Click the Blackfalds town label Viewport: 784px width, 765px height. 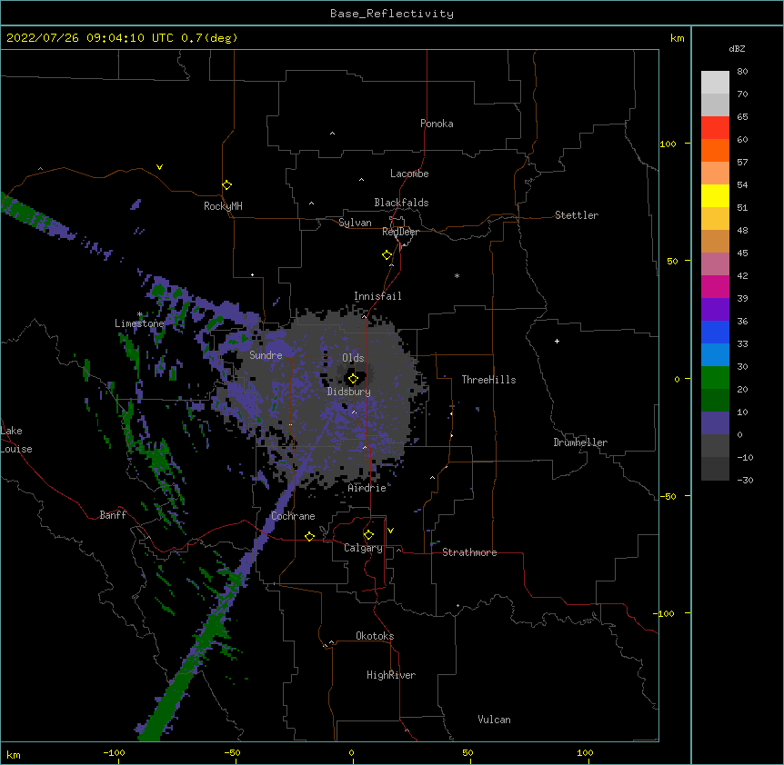tap(401, 203)
